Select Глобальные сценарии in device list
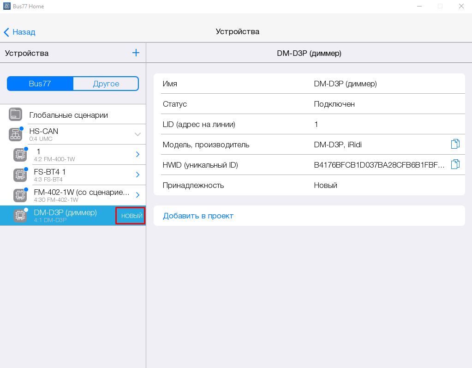The height and width of the screenshot is (368, 472). 68,115
